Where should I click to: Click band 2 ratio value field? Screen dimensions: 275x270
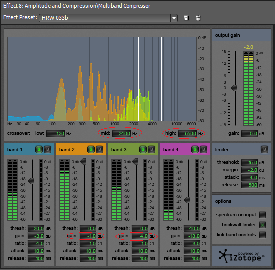(88, 243)
